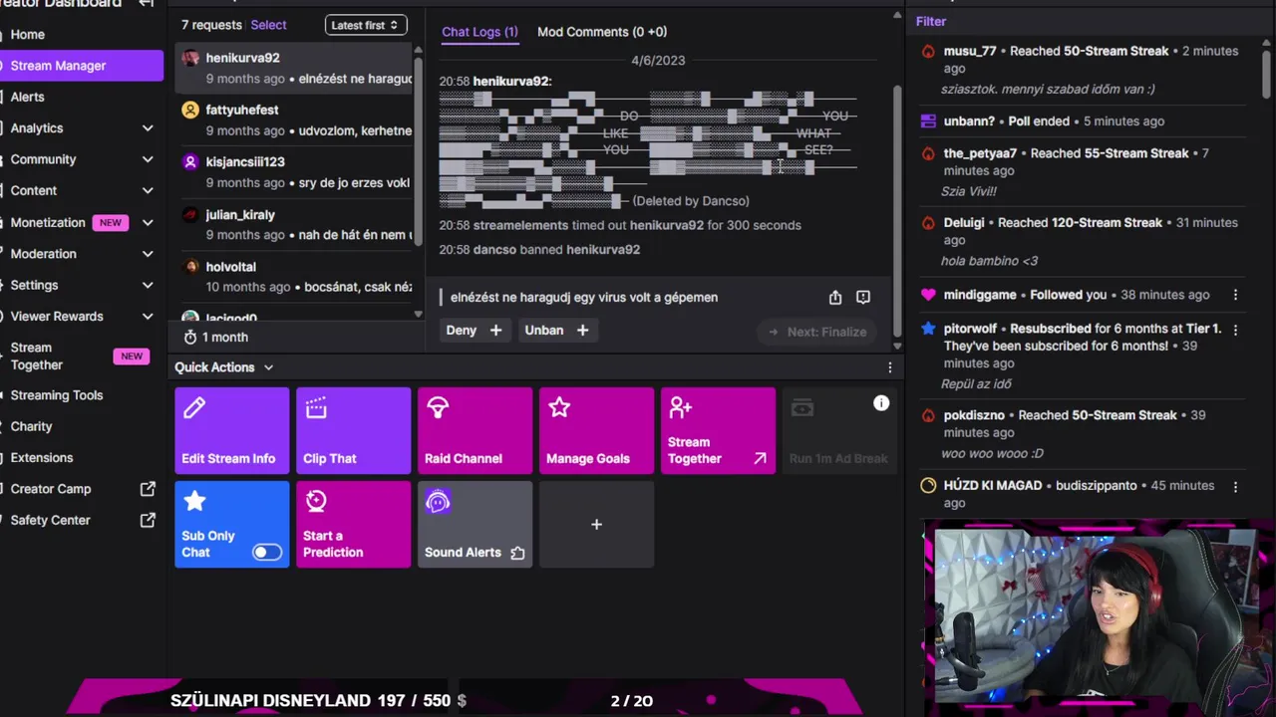
Task: Click julian_kiraly avatar in request list
Action: (190, 214)
